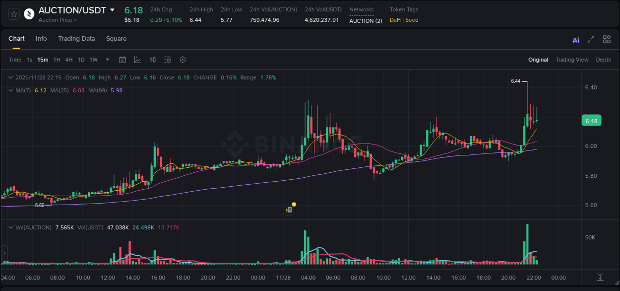Switch to Depth view

[x=603, y=60]
